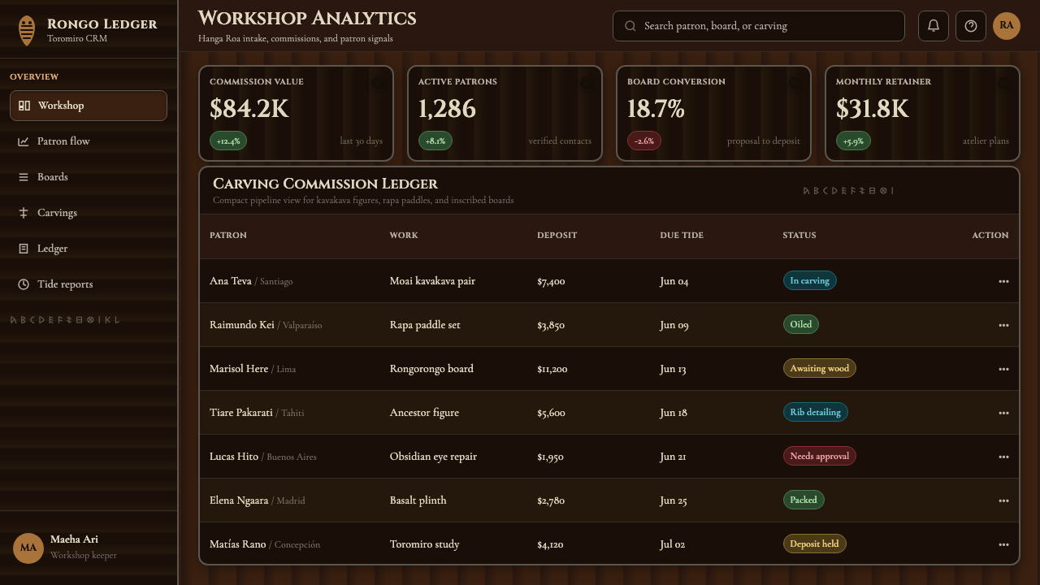Click the Needs approval status badge

tap(819, 456)
